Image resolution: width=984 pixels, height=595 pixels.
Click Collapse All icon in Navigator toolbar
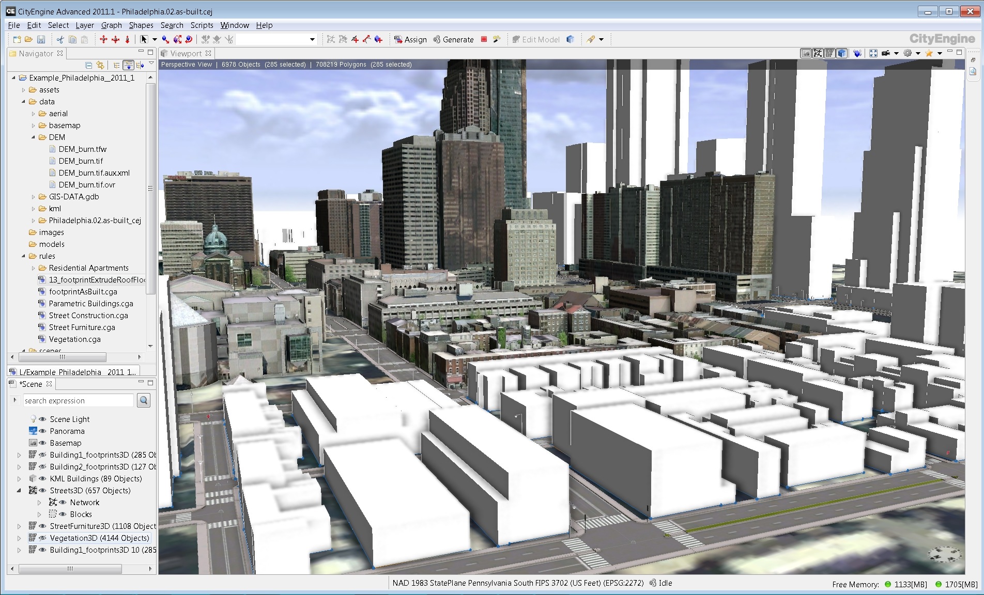pos(89,65)
